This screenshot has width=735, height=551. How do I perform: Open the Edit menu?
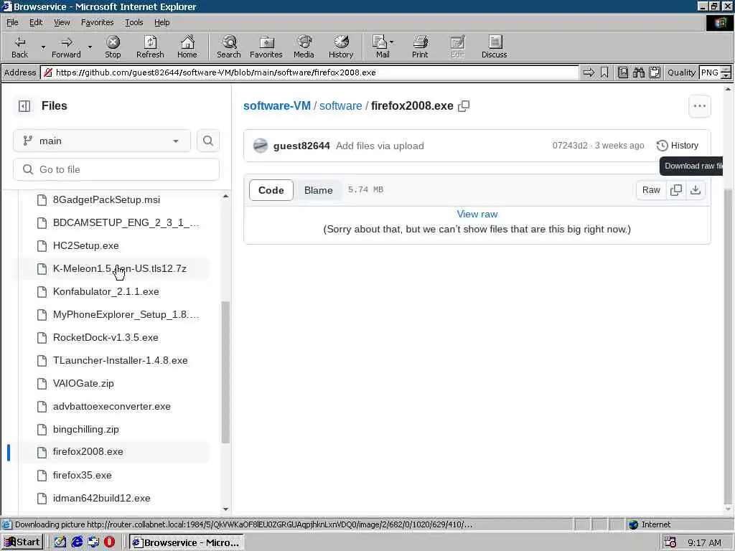point(36,22)
